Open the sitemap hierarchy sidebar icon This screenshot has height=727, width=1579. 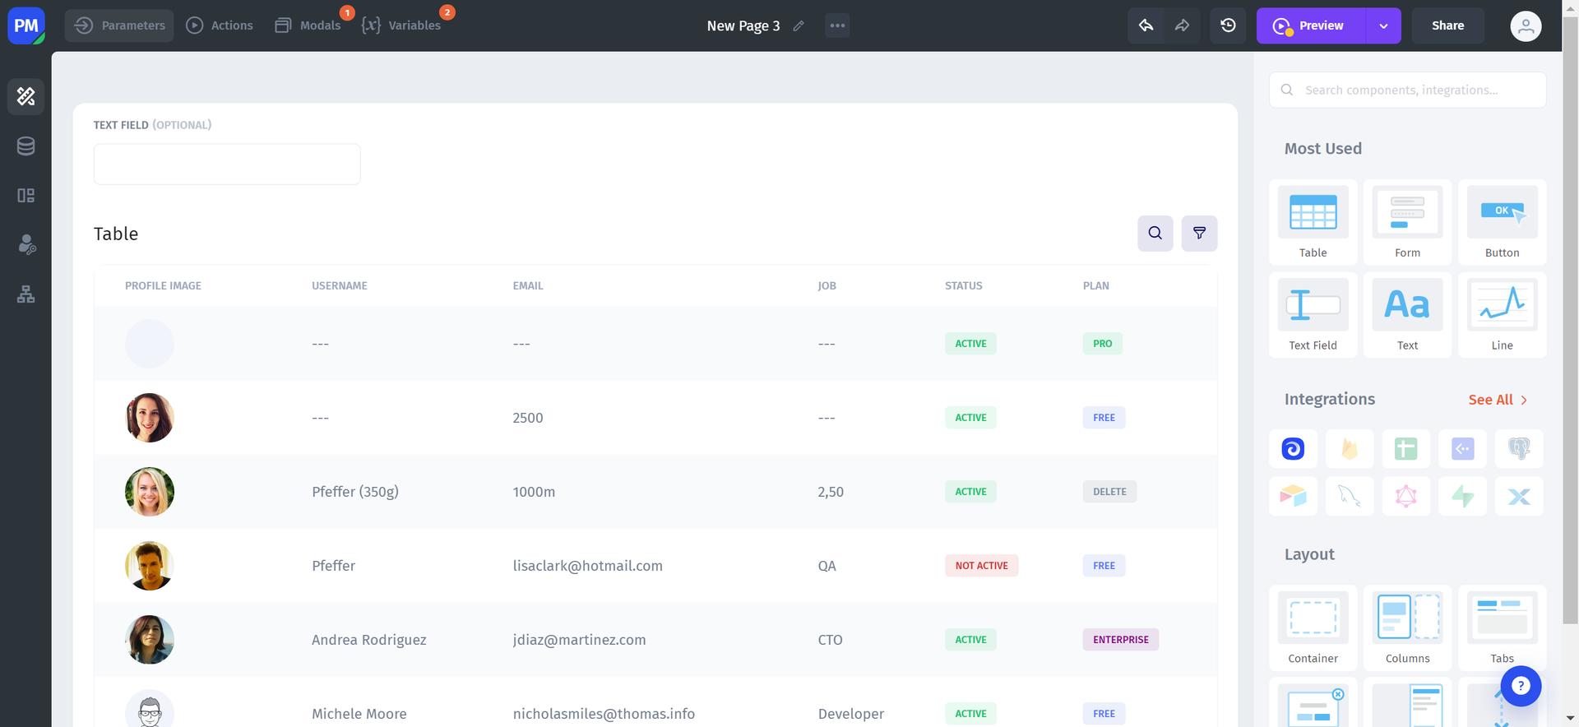[x=26, y=294]
